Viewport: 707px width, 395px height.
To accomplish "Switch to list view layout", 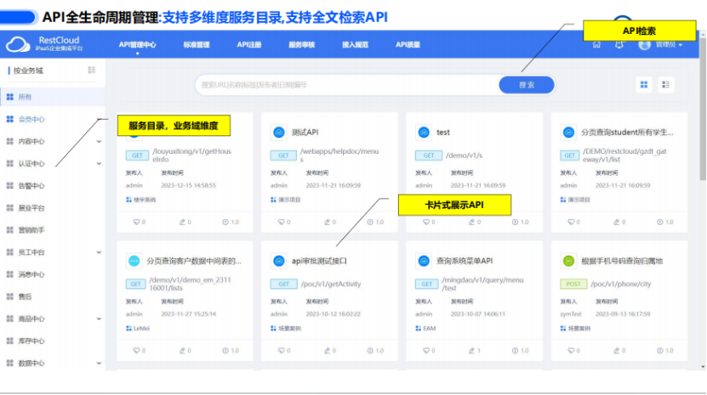I will tap(665, 85).
